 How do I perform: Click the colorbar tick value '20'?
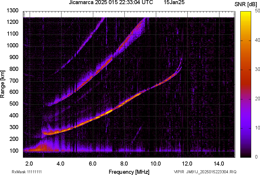click(x=257, y=99)
